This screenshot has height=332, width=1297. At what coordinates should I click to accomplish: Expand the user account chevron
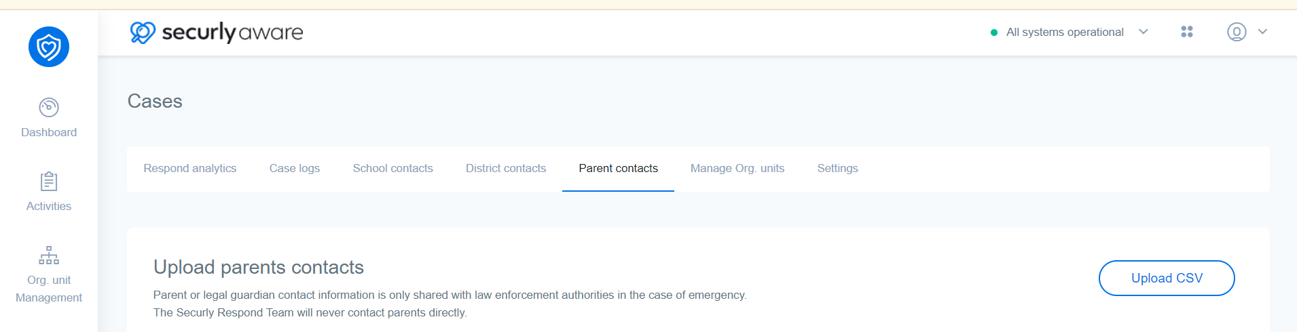point(1262,32)
